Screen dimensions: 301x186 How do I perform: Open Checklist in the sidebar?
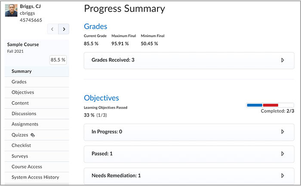coord(37,145)
